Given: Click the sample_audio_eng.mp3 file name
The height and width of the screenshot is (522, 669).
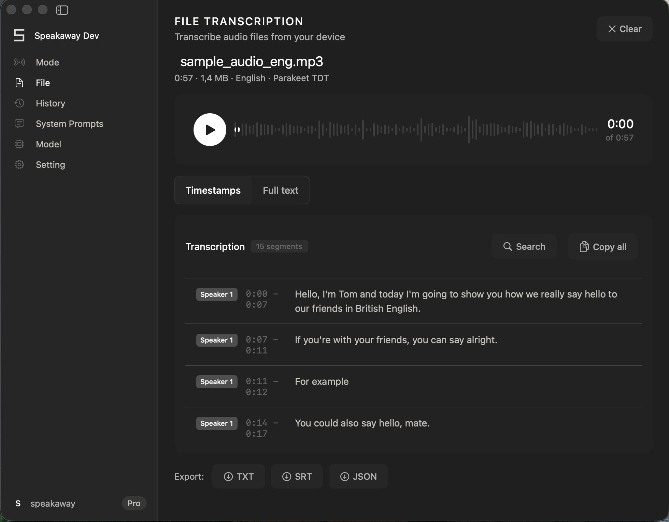Looking at the screenshot, I should pyautogui.click(x=252, y=61).
